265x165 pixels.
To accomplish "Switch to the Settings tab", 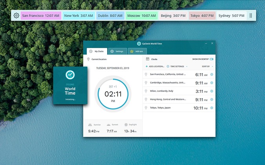I will [117, 51].
